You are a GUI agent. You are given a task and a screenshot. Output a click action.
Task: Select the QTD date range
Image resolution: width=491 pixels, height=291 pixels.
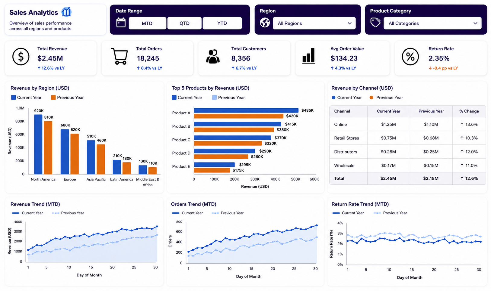pos(184,23)
